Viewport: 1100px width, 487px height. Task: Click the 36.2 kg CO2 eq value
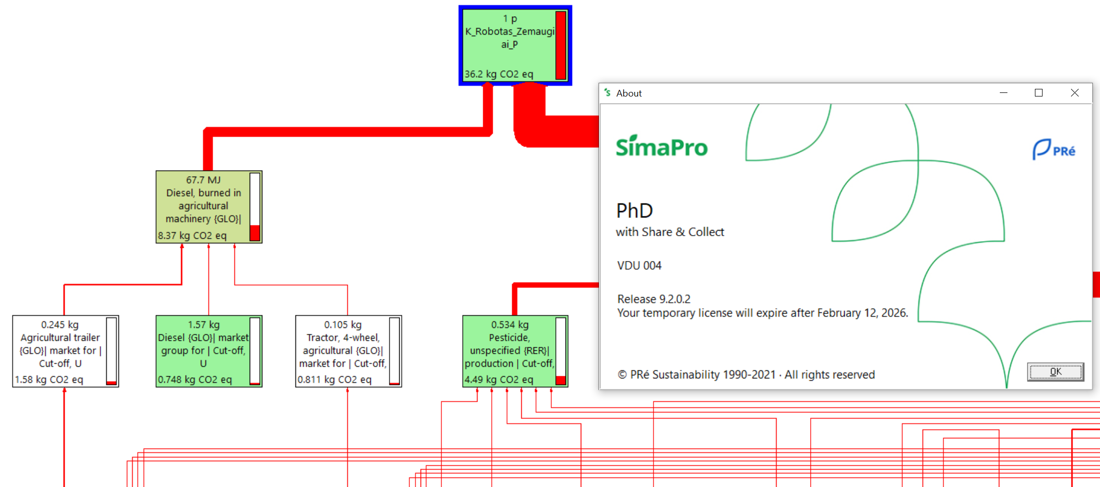pos(498,74)
